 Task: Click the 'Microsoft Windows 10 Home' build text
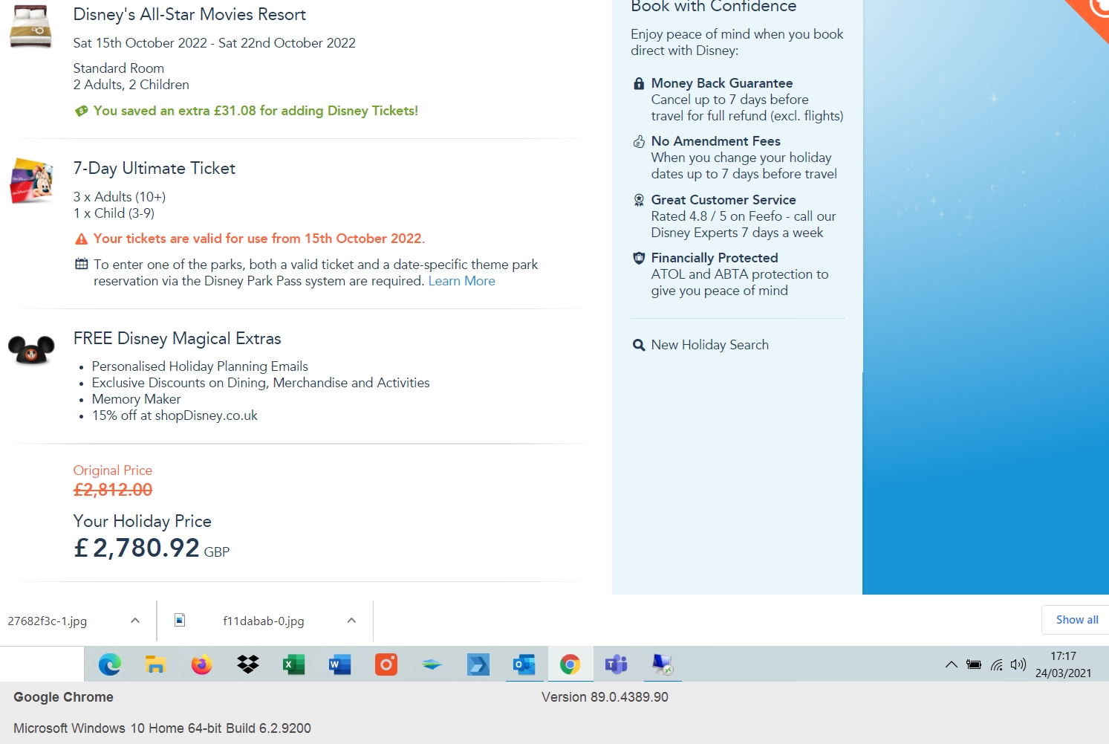point(162,728)
